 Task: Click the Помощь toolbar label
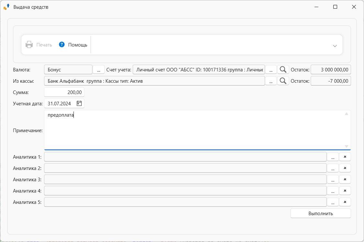coord(78,45)
